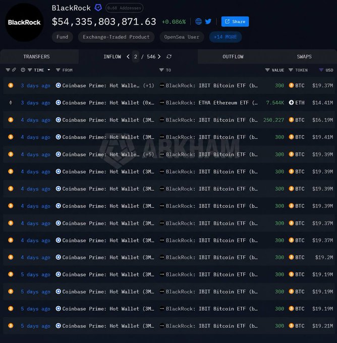Click the Coinbase logo icon in the $19.21M row
This screenshot has height=343, width=337.
coord(58,326)
